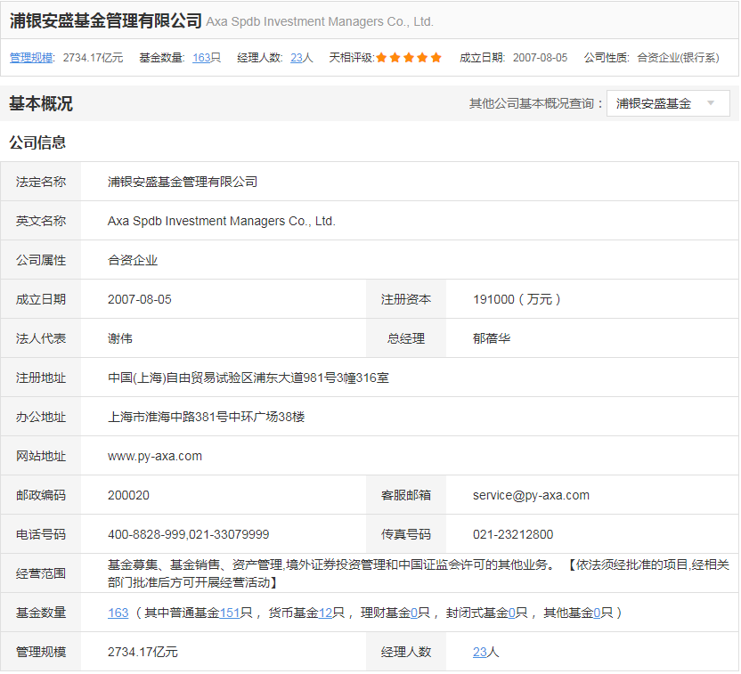Image resolution: width=741 pixels, height=674 pixels.
Task: Click the 基本概况 section heading
Action: tap(41, 103)
